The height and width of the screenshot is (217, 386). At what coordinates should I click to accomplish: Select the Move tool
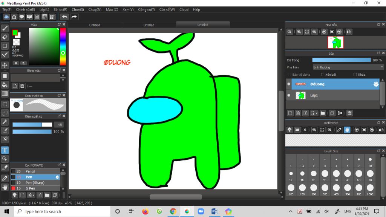[x=5, y=65]
